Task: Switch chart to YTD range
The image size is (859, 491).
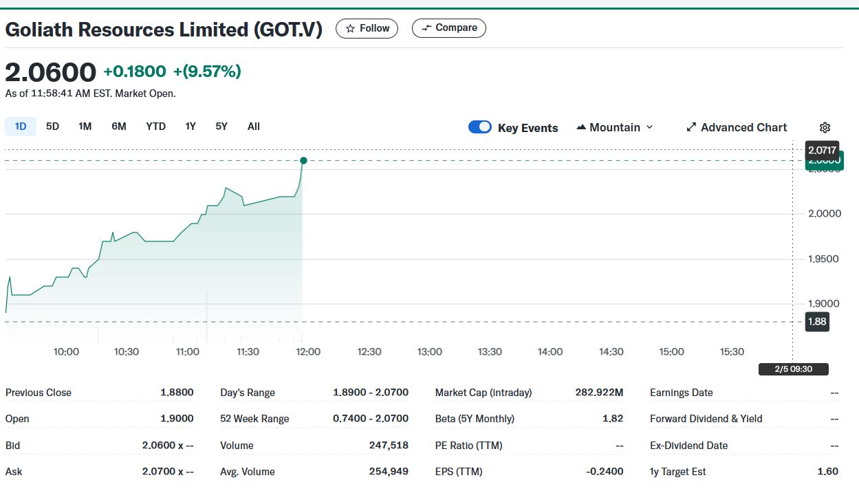Action: (x=155, y=127)
